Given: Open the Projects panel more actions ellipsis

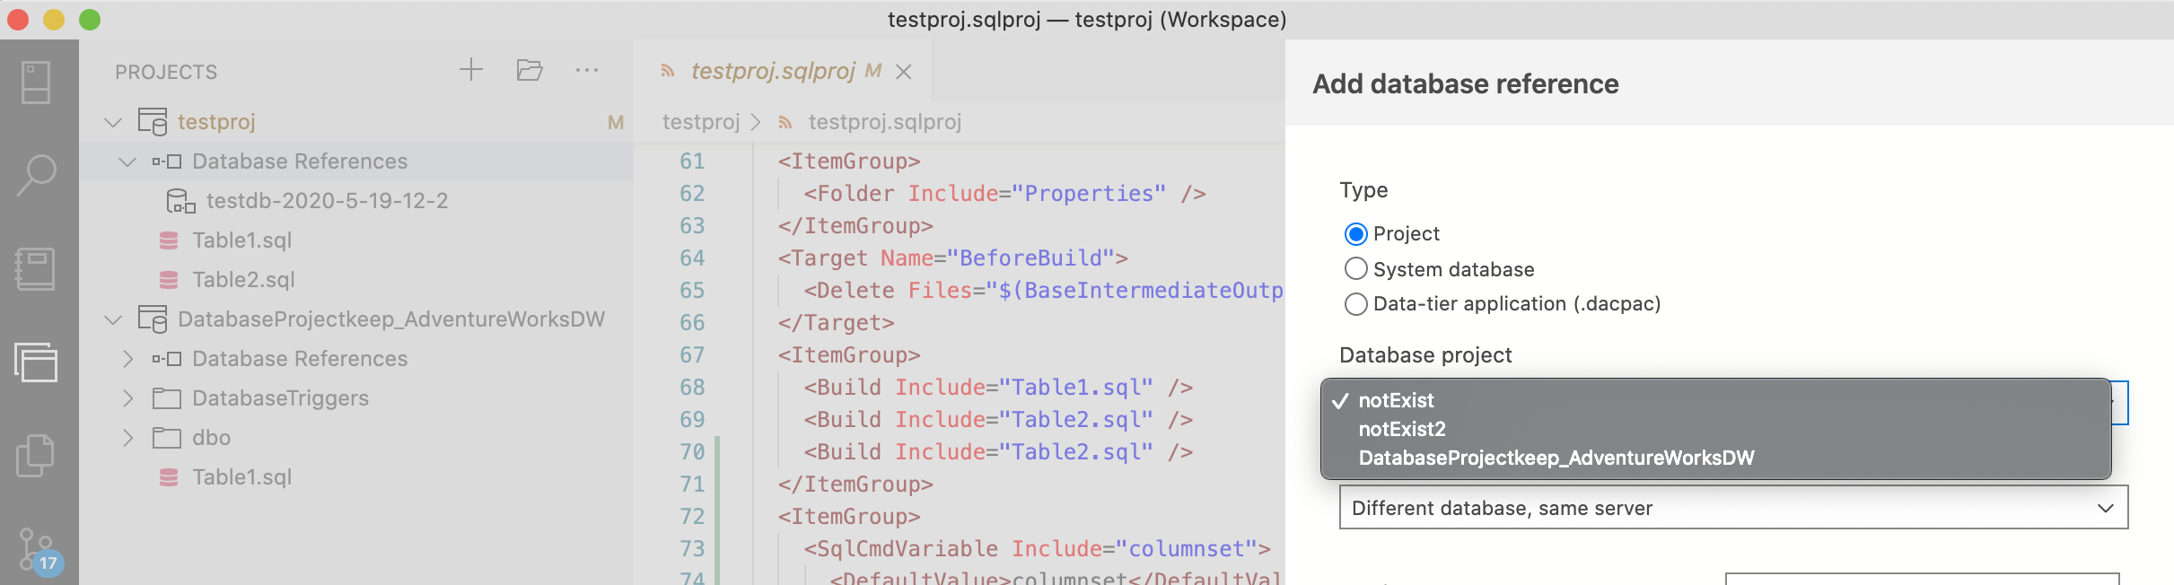Looking at the screenshot, I should (x=587, y=70).
